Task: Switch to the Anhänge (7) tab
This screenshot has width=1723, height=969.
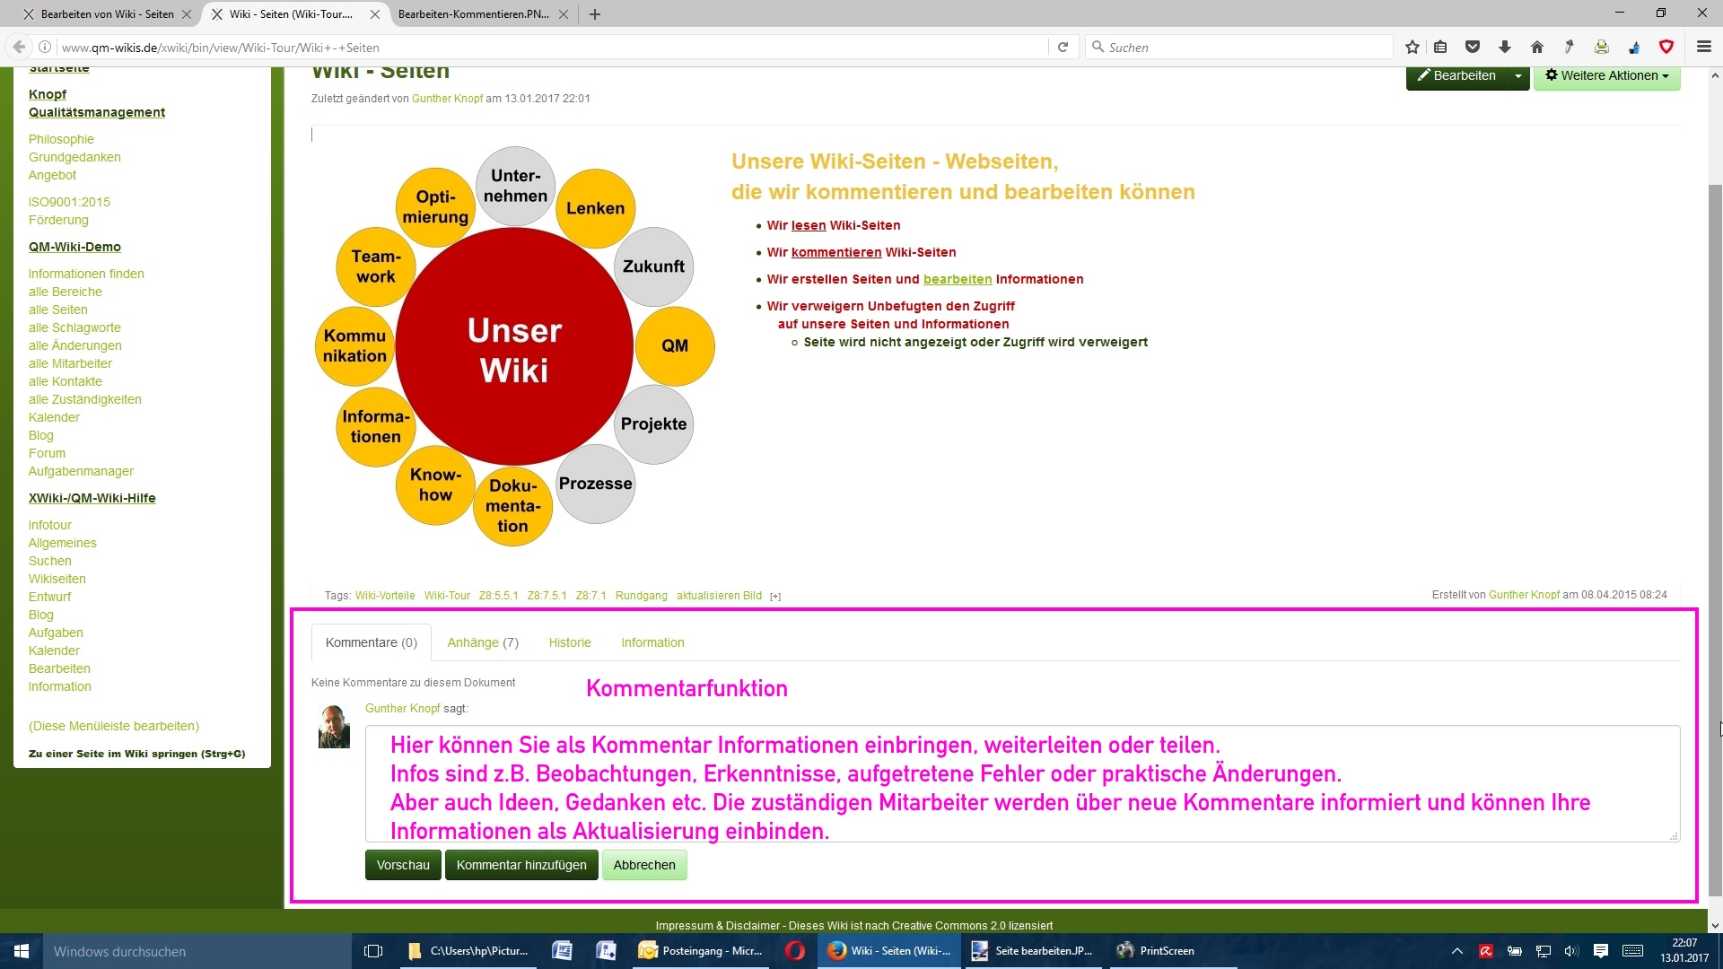Action: click(x=483, y=642)
